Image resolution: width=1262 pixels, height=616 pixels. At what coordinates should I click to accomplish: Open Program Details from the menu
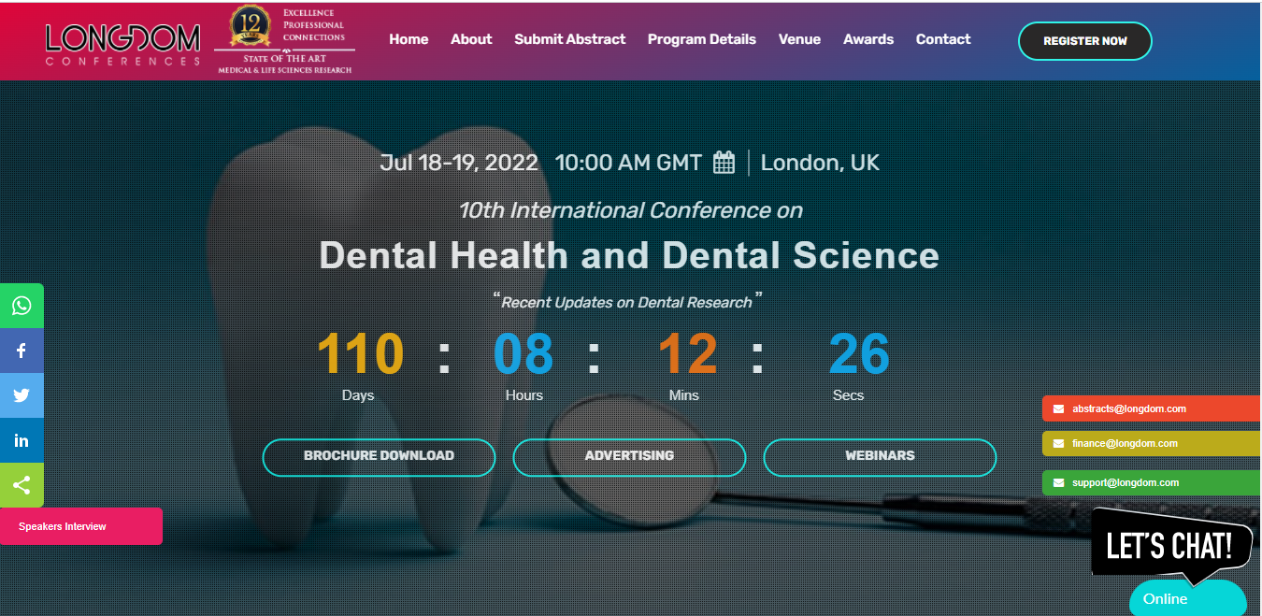pyautogui.click(x=702, y=39)
